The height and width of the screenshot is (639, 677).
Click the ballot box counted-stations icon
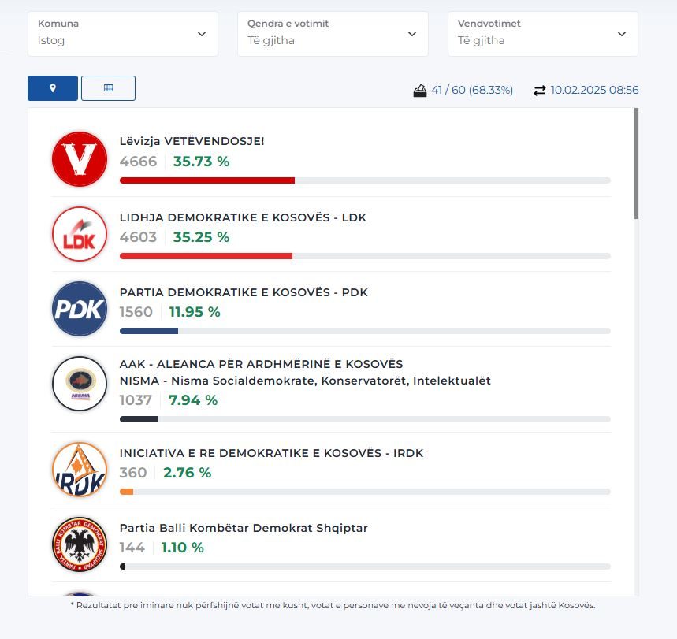(x=419, y=91)
